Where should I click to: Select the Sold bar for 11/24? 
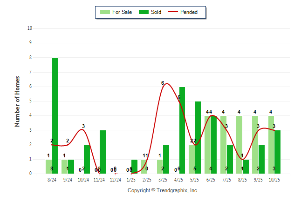point(103,152)
